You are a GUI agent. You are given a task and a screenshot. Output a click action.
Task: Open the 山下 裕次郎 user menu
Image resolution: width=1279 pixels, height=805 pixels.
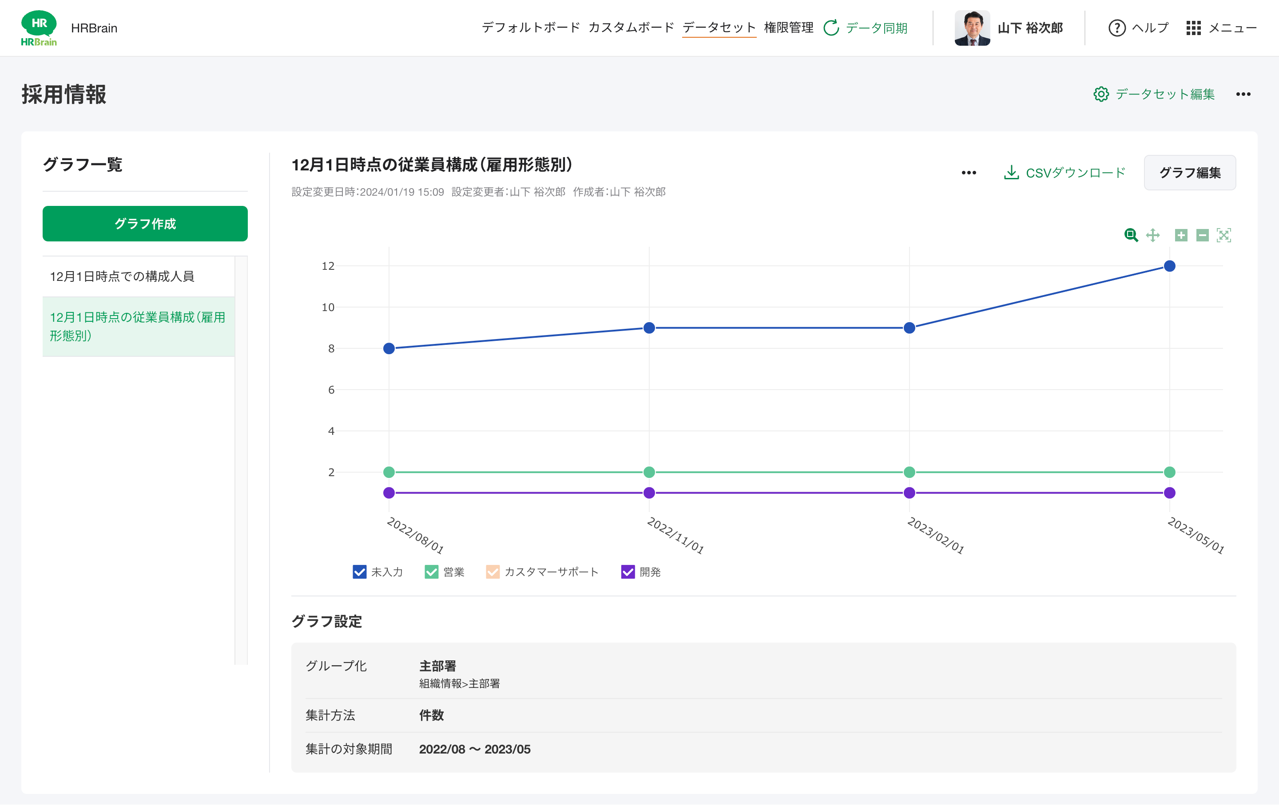coord(1009,28)
